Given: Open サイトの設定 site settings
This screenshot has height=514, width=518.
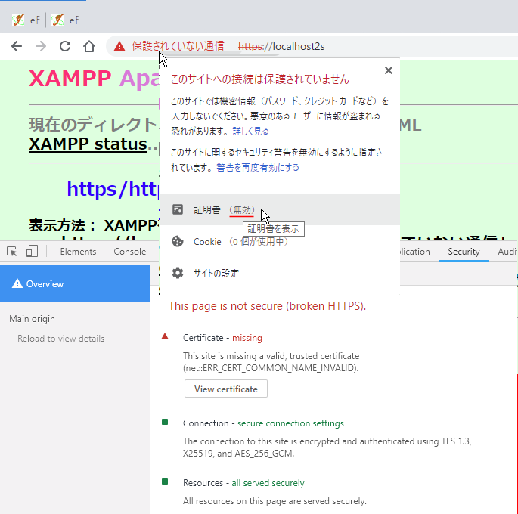Looking at the screenshot, I should (x=216, y=273).
